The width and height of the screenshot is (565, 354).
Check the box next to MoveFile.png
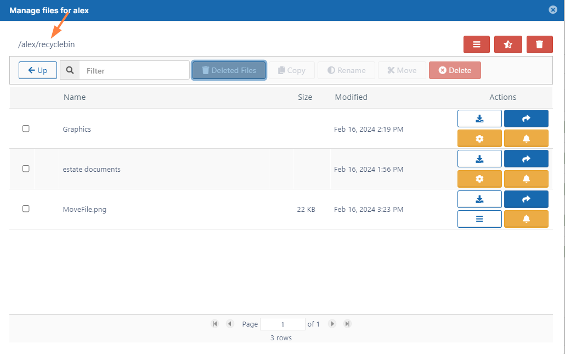[x=26, y=209]
